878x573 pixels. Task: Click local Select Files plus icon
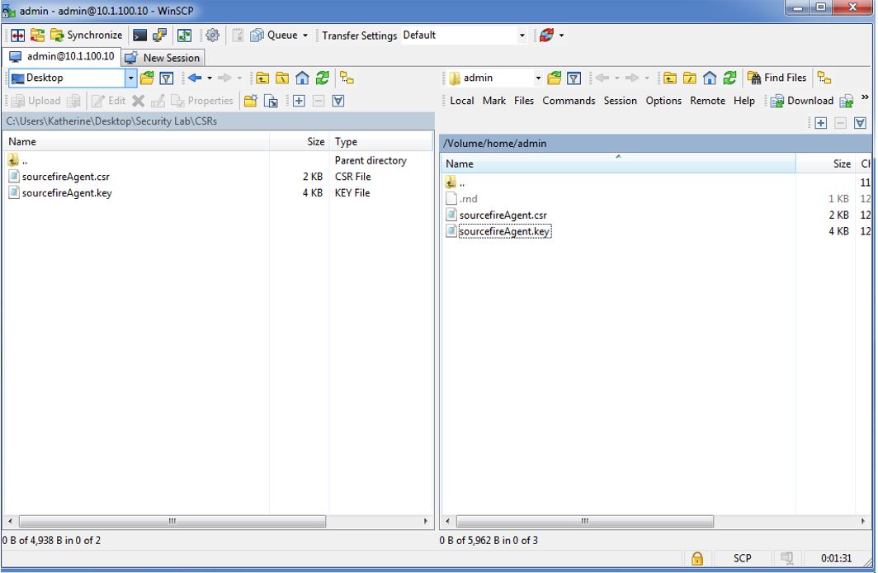point(299,101)
